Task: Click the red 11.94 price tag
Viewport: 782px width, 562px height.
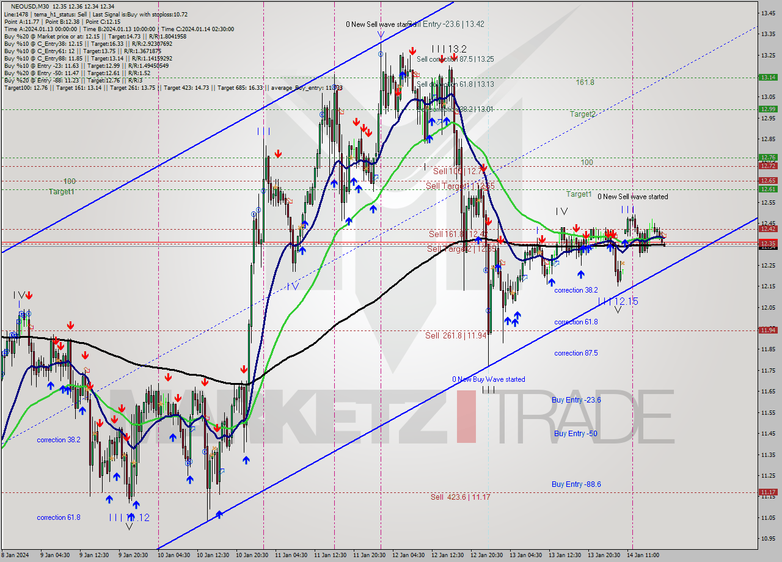Action: pyautogui.click(x=767, y=330)
